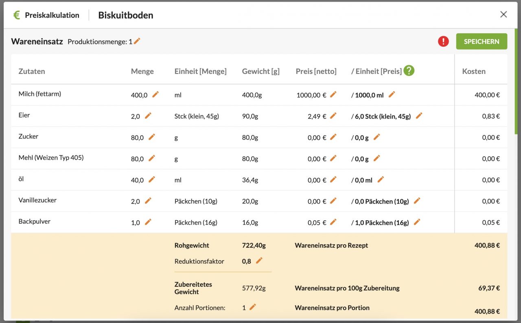521x323 pixels.
Task: Click the SPEICHERN button
Action: [x=482, y=41]
